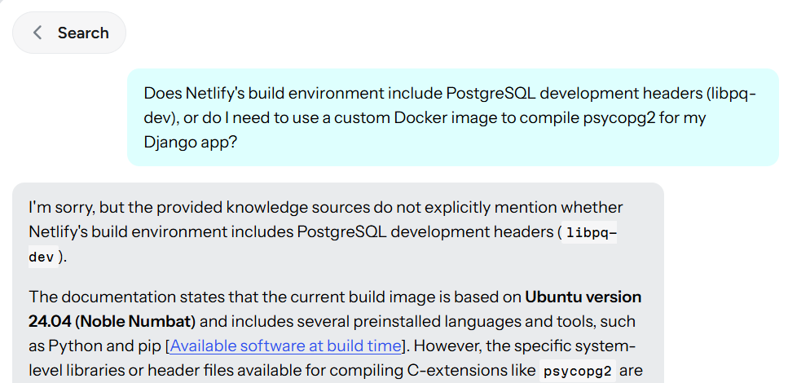Click the bold '24.04 (Noble Numbat)' text
This screenshot has height=383, width=788.
click(112, 322)
